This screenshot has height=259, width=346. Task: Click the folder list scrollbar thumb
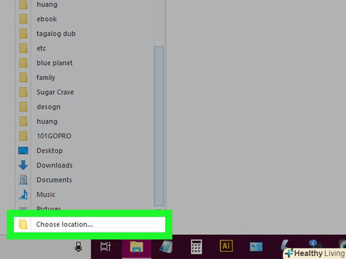tap(159, 126)
